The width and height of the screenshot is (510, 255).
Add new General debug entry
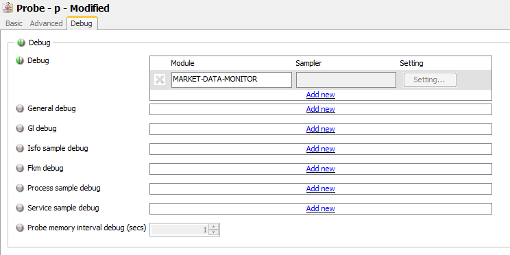(320, 109)
